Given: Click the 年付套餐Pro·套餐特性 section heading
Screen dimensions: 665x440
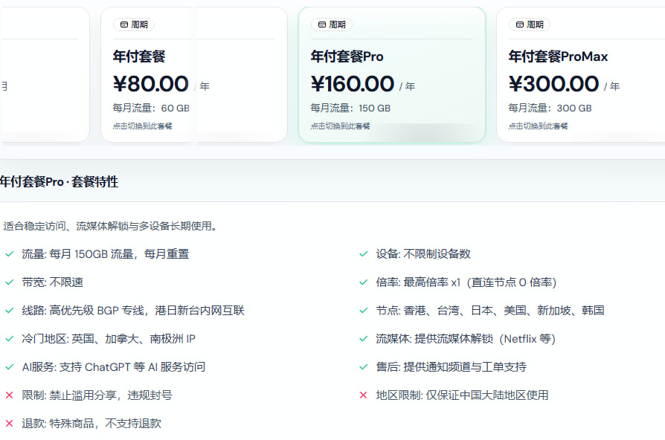Looking at the screenshot, I should tap(59, 182).
